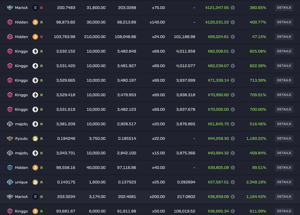Open DETAILS for the 516.46% trade
Screen dimensions: 300x215
pyautogui.click(x=284, y=124)
